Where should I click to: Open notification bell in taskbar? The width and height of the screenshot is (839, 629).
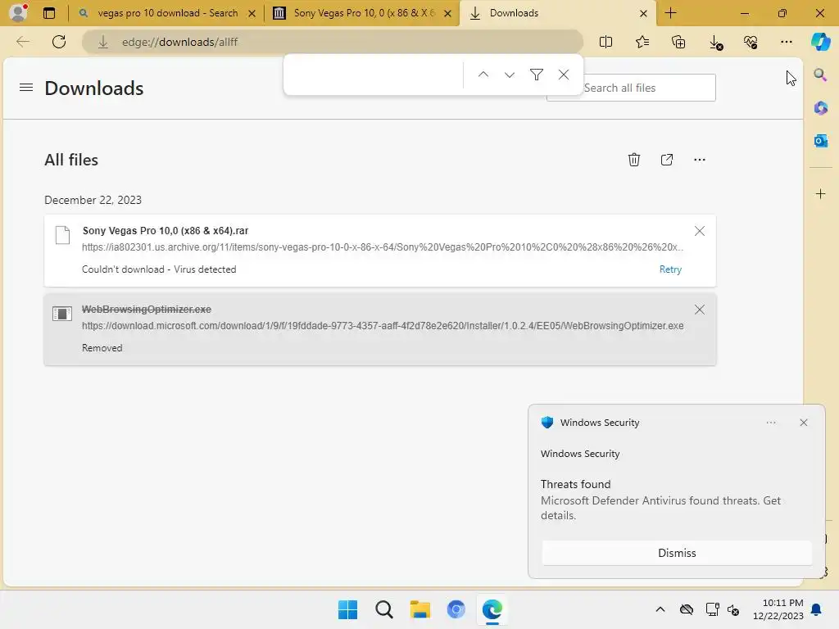tap(817, 609)
